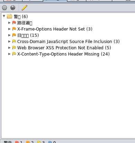This screenshot has height=143, width=135.
Task: Expand the Cross-Domain JavaScript Source File node
Action: pos(9,41)
